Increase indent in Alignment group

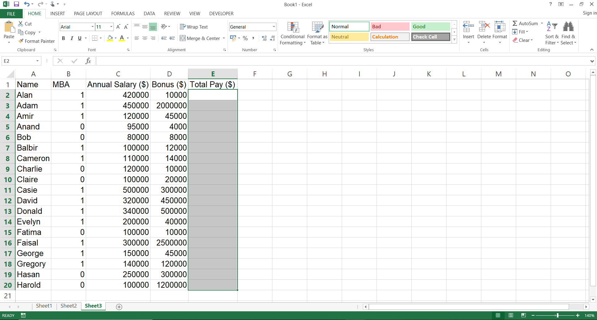click(x=172, y=38)
